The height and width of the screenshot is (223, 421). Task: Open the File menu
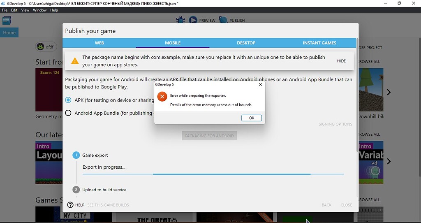pos(5,10)
